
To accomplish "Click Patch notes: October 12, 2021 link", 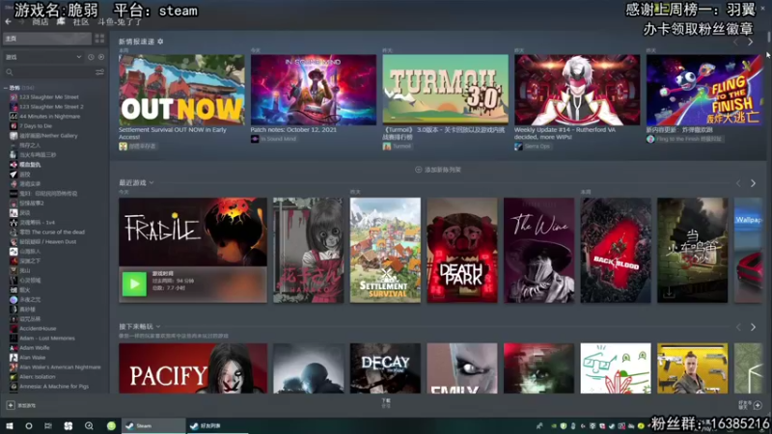I will (293, 130).
